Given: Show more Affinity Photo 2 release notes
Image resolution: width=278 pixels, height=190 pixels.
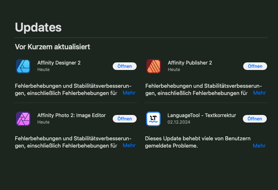Looking at the screenshot, I should click(x=129, y=145).
